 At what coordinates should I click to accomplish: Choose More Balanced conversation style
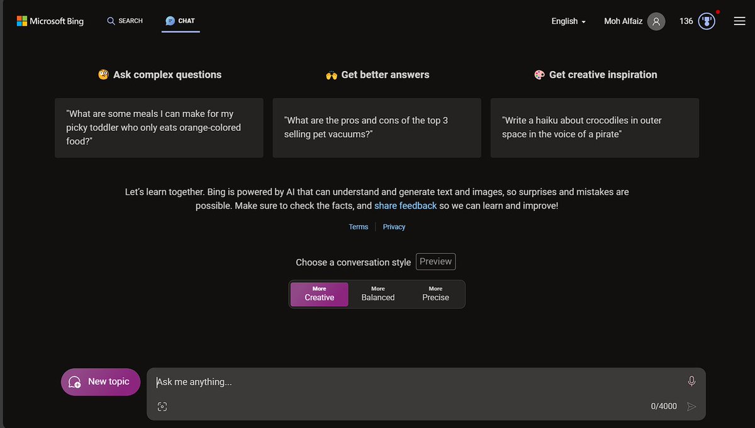377,294
